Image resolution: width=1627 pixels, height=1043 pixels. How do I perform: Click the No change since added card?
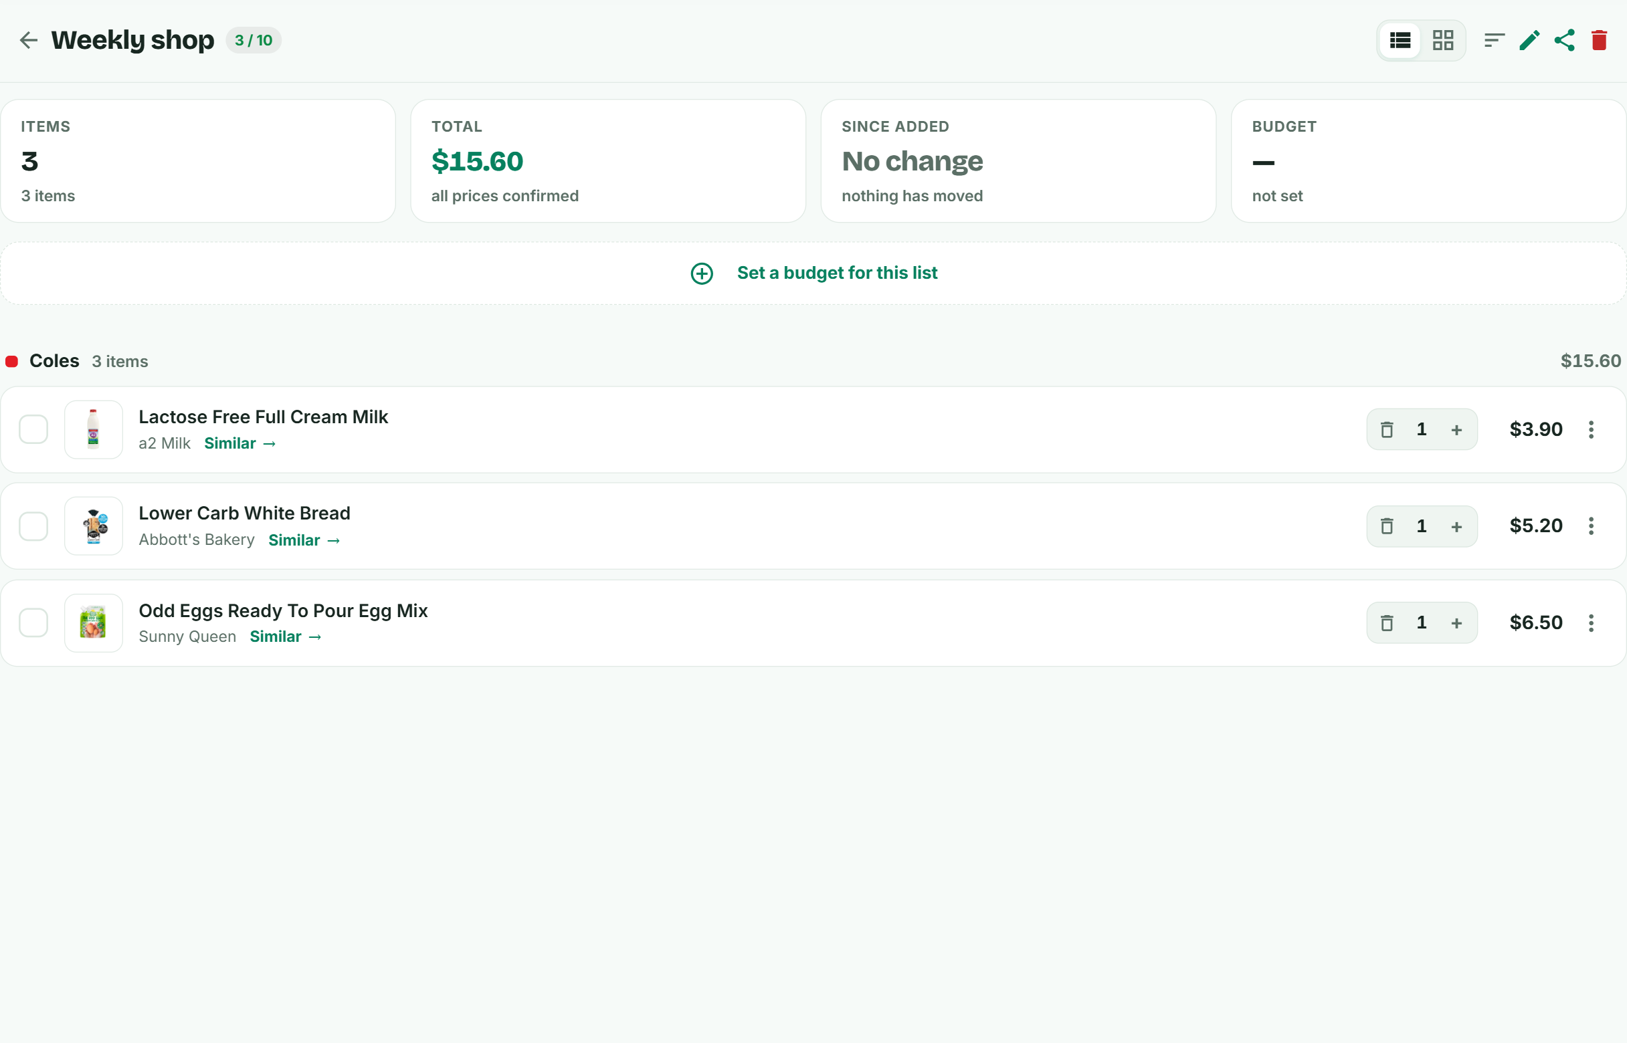tap(1018, 161)
